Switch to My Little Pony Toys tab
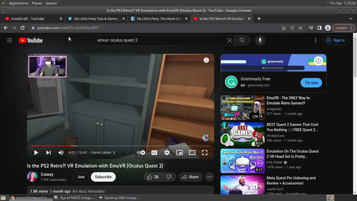 96,19
